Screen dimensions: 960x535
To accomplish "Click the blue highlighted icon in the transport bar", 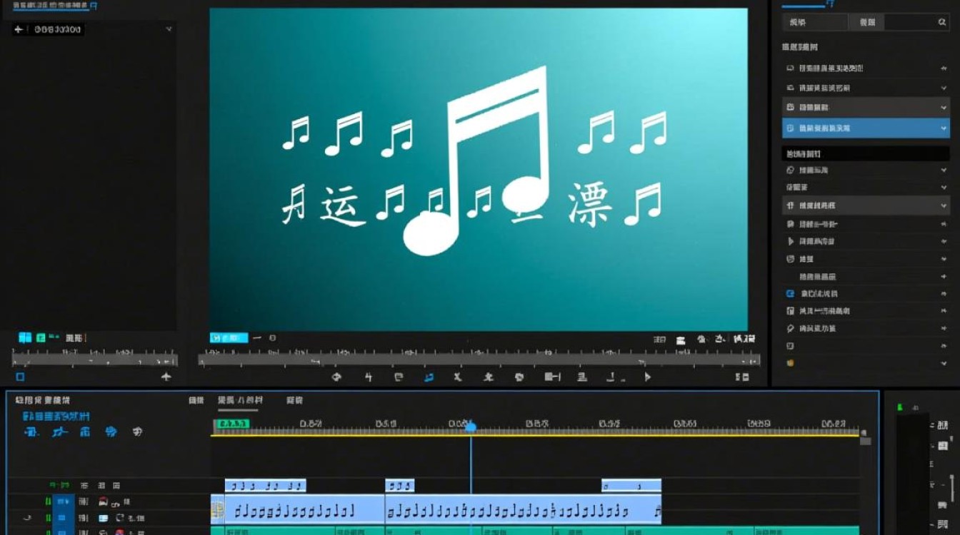I will click(x=429, y=377).
